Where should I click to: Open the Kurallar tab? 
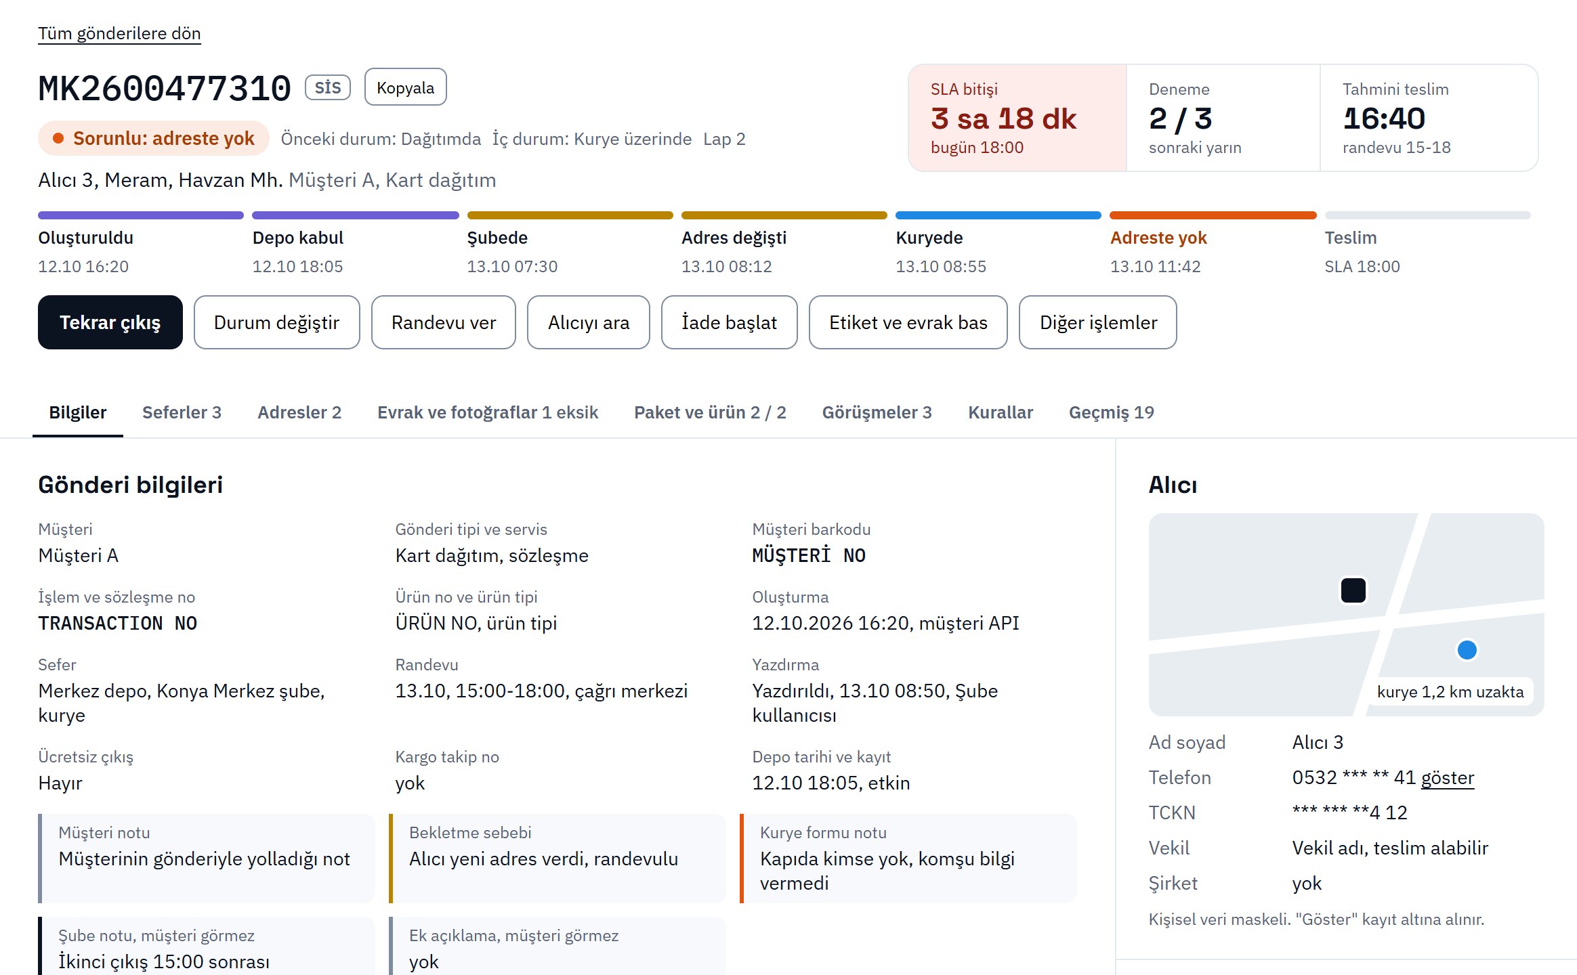click(1001, 412)
